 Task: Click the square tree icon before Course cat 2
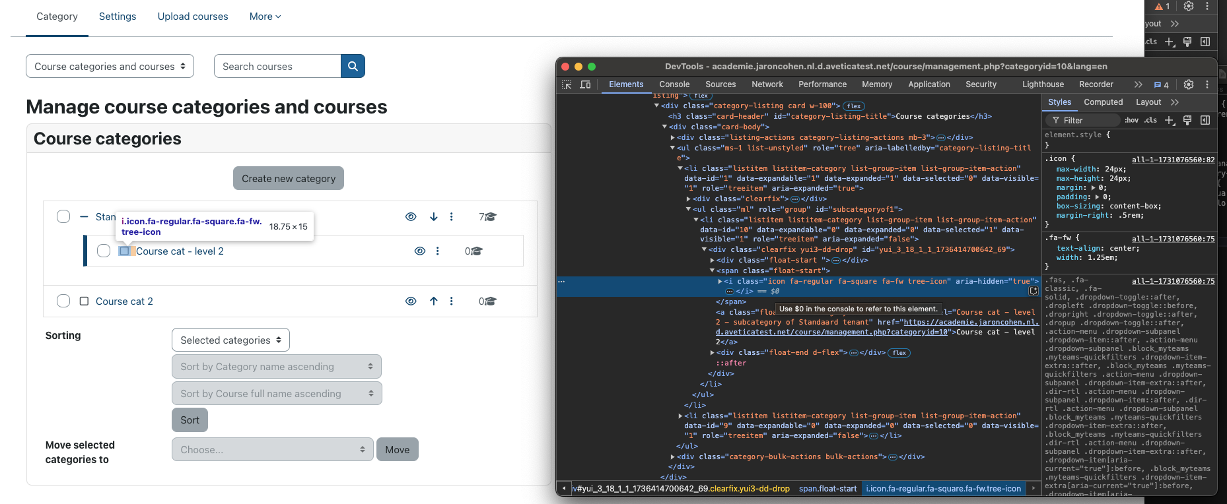coord(84,301)
